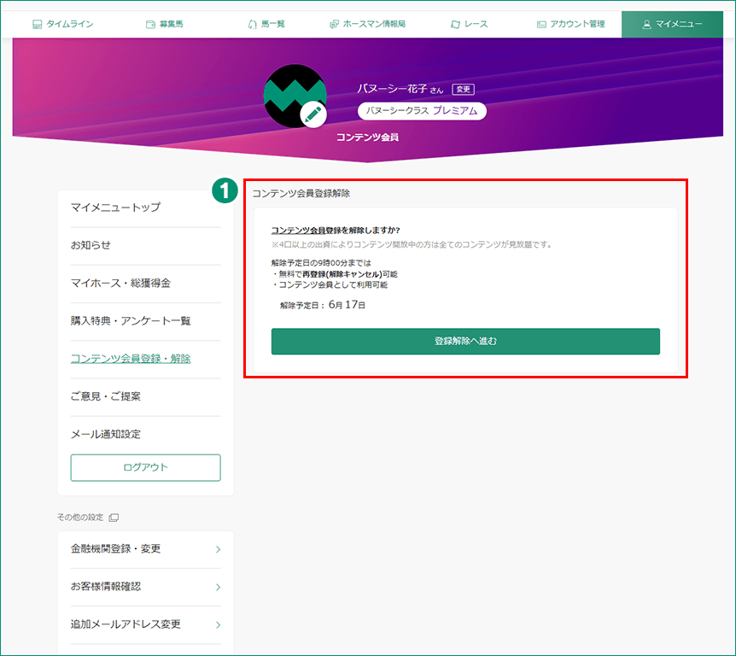736x656 pixels.
Task: Open ご意見・ご提案 in sidebar
Action: click(x=106, y=396)
